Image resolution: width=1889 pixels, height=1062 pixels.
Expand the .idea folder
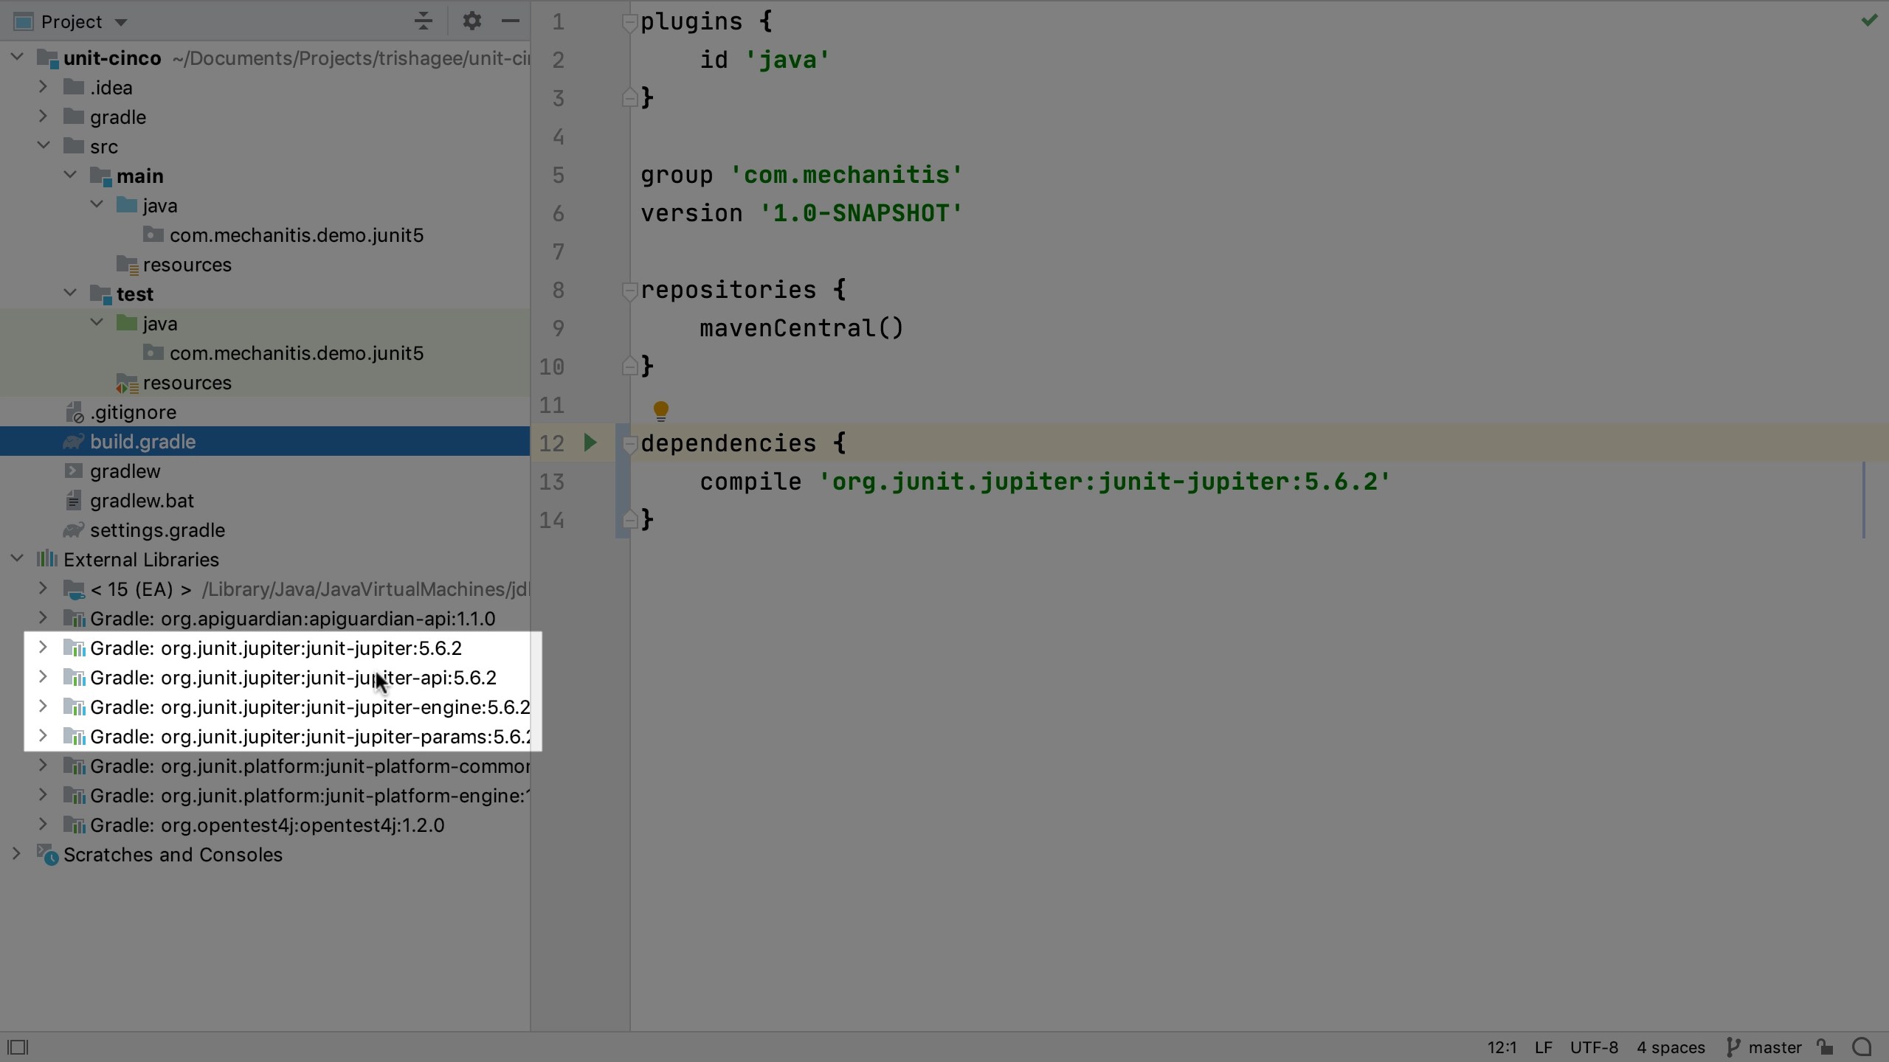pyautogui.click(x=43, y=87)
